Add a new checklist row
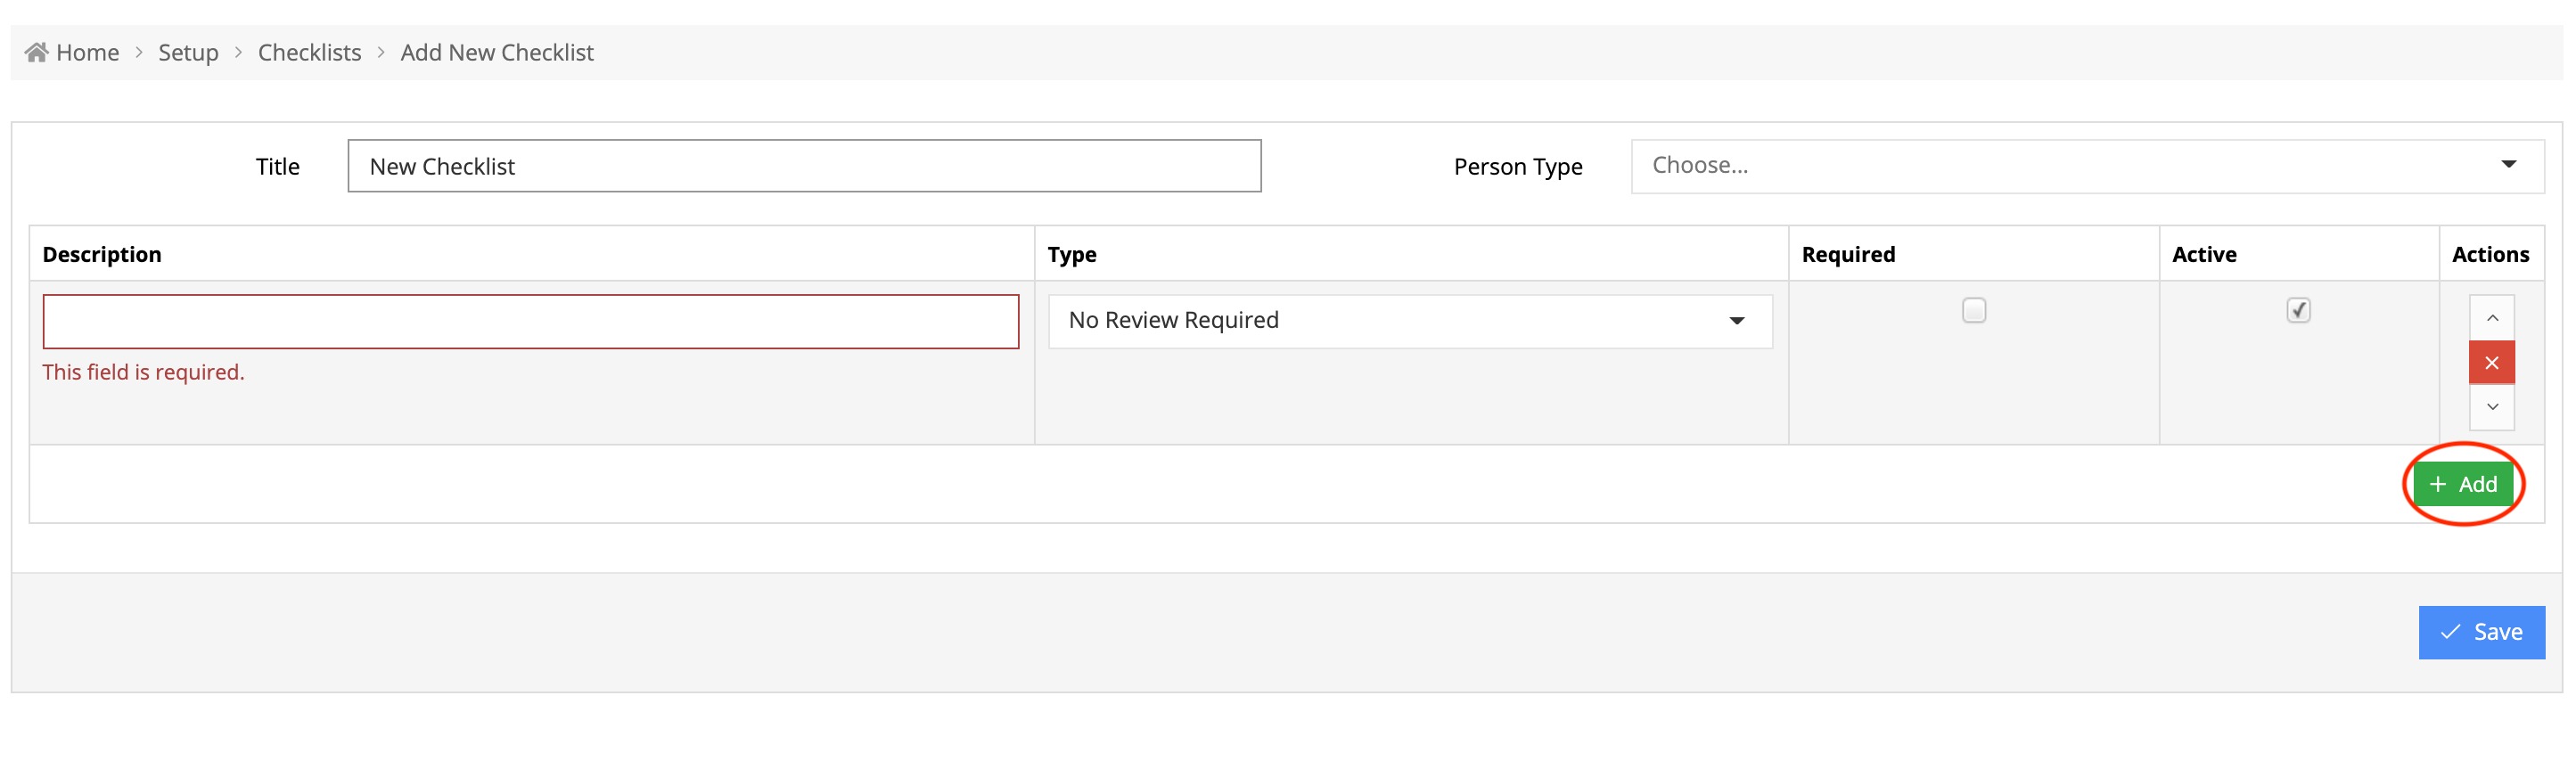The image size is (2576, 761). tap(2462, 485)
